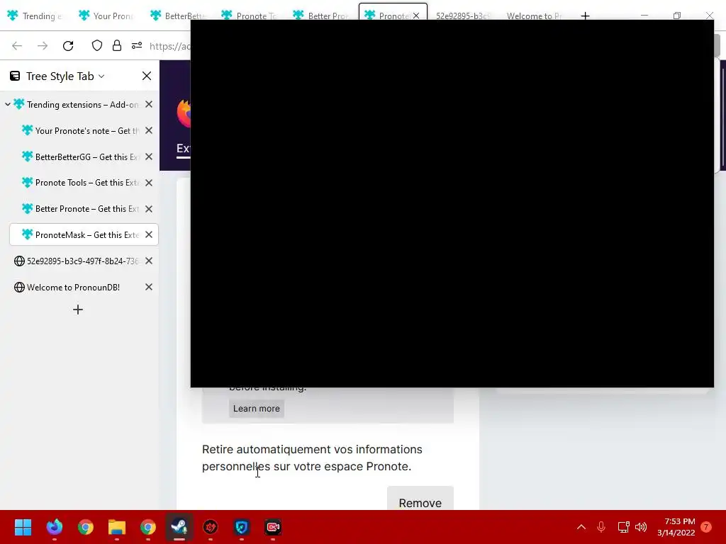Click the Learn more button
Viewport: 726px width, 544px height.
tap(257, 409)
